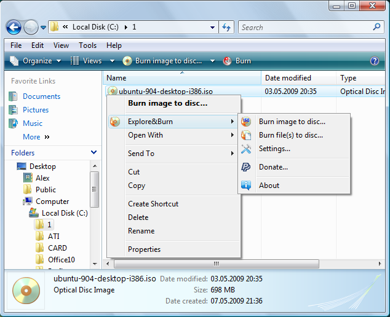This screenshot has width=390, height=317.
Task: Click the About info icon
Action: pyautogui.click(x=246, y=186)
